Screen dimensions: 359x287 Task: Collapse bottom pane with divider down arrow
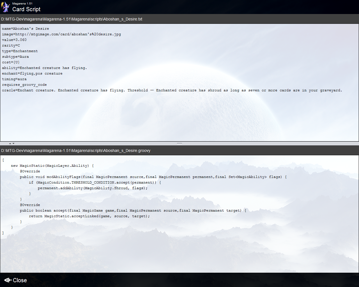click(x=13, y=143)
